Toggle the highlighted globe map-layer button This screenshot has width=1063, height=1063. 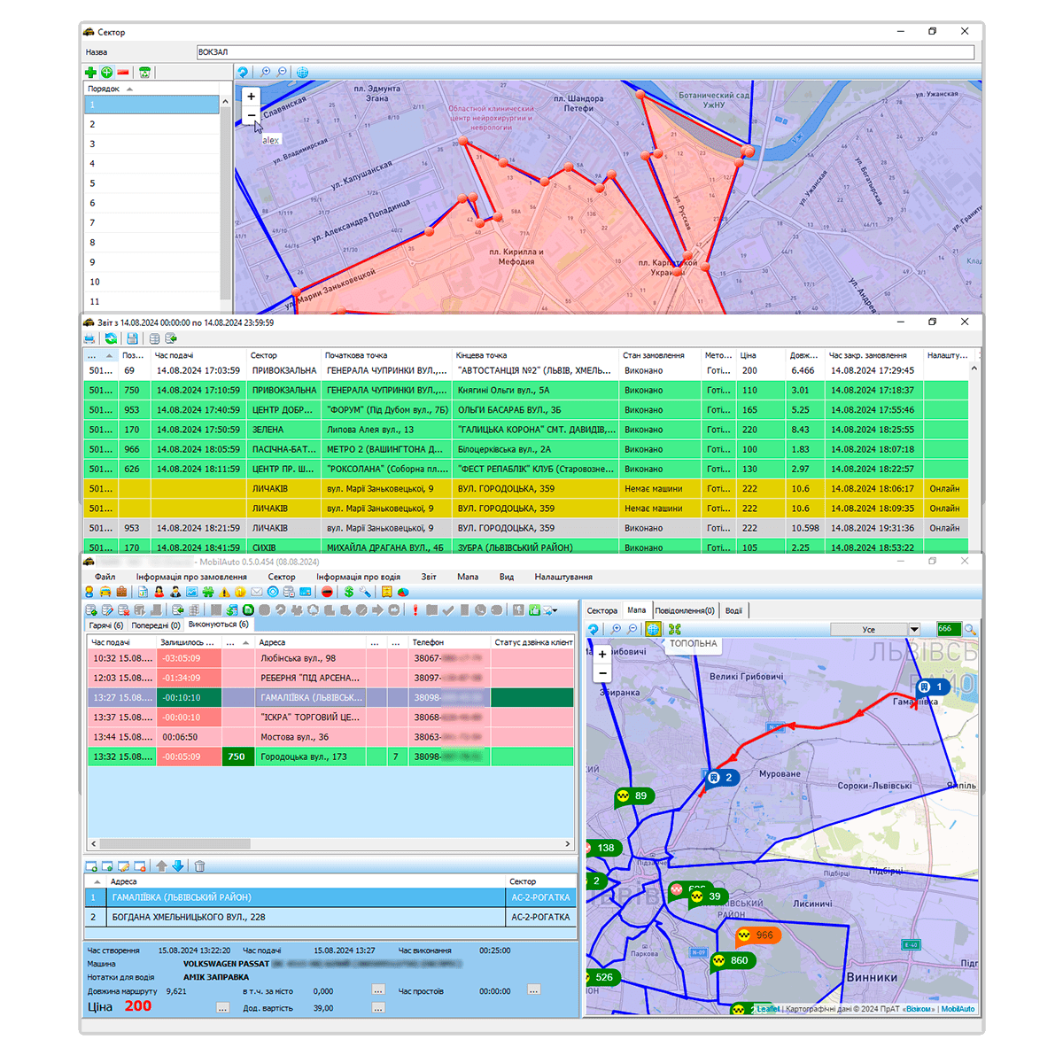[x=653, y=629]
